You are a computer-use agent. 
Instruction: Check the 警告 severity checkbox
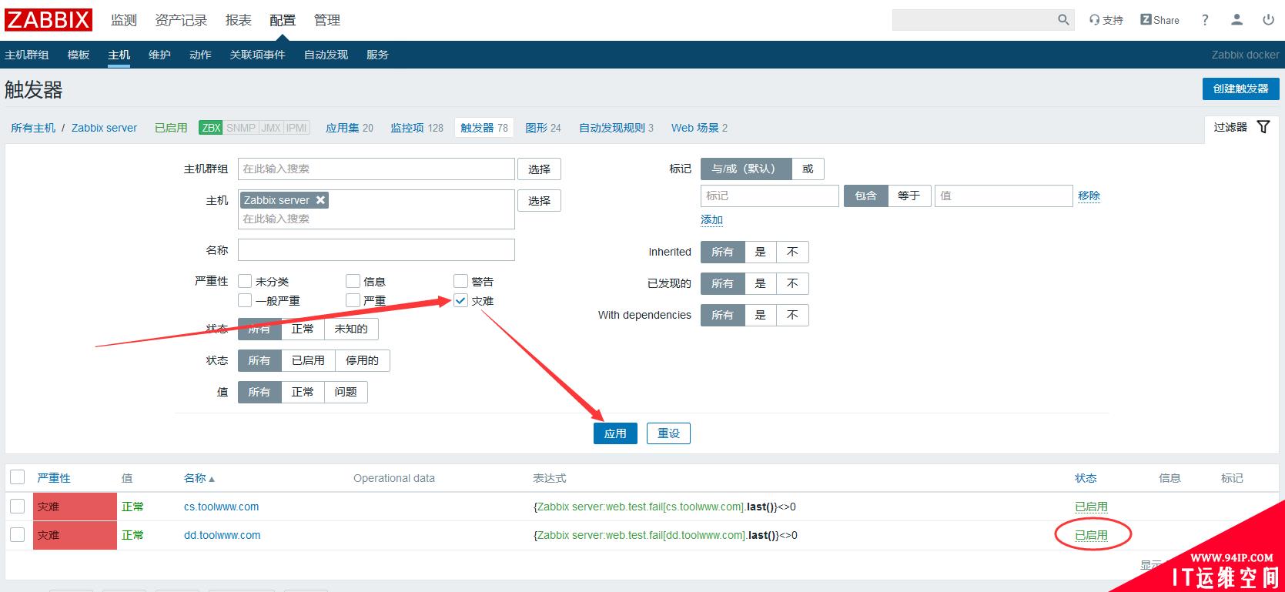460,281
